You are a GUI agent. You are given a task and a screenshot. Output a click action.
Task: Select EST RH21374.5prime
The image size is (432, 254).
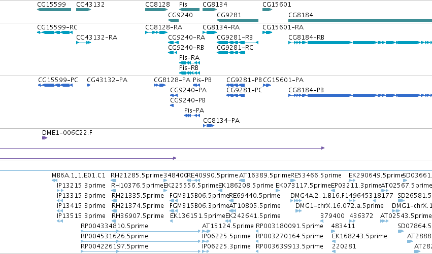[x=114, y=211]
